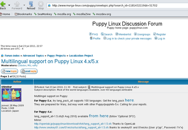Viewport: 188px width, 130px height.
Task: Open the mozdev.org bookmark
Action: (102, 14)
